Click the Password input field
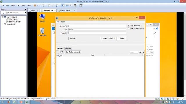This screenshot has height=104, width=186. tap(97, 33)
